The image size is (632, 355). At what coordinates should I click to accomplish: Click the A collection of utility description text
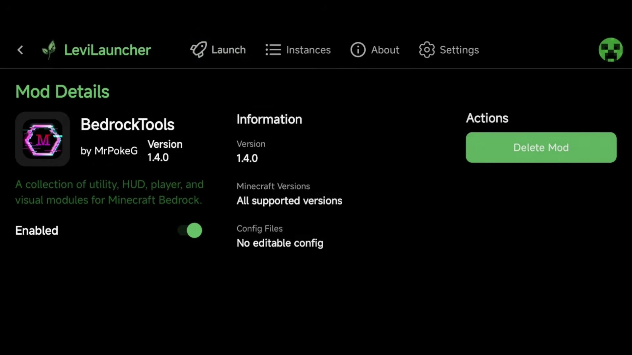[x=109, y=192]
